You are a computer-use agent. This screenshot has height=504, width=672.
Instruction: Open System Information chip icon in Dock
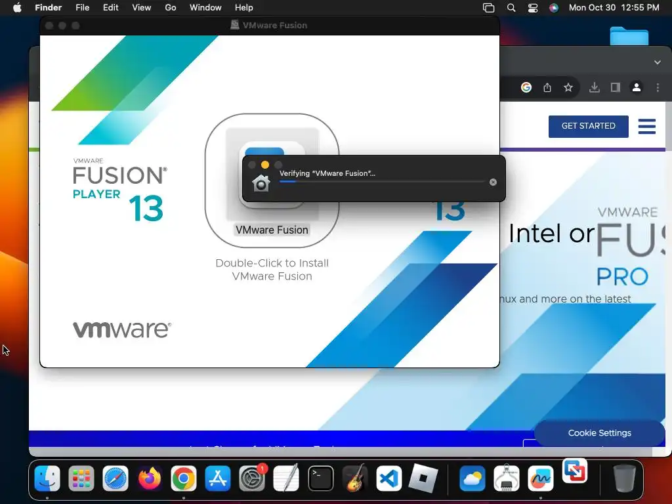click(x=506, y=478)
